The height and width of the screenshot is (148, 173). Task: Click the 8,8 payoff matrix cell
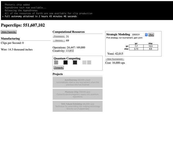(150, 49)
